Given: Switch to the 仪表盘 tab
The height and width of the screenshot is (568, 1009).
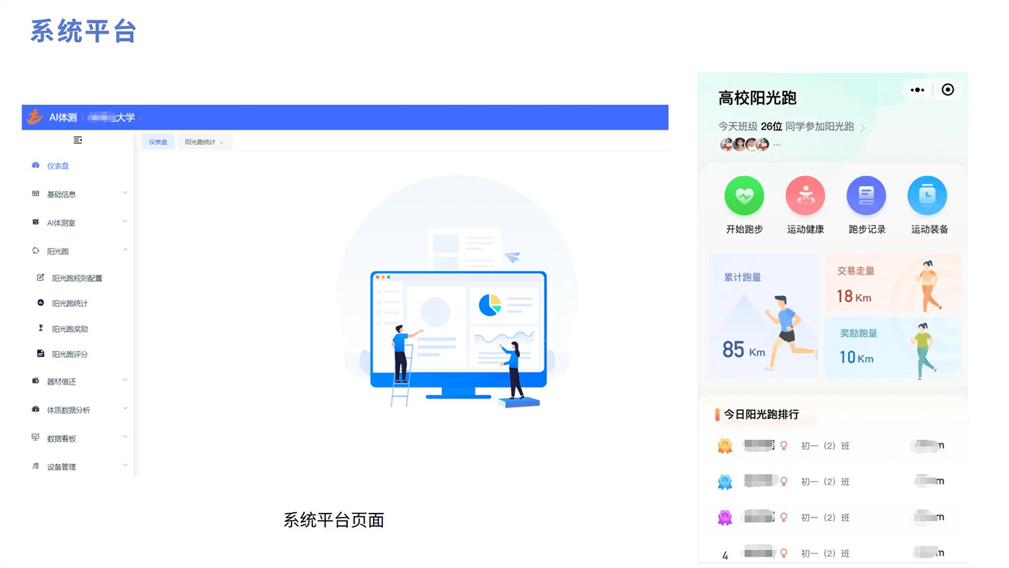Looking at the screenshot, I should tap(158, 142).
